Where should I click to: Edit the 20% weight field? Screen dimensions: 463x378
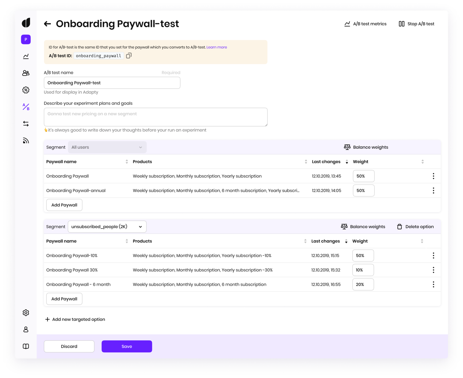pos(363,284)
